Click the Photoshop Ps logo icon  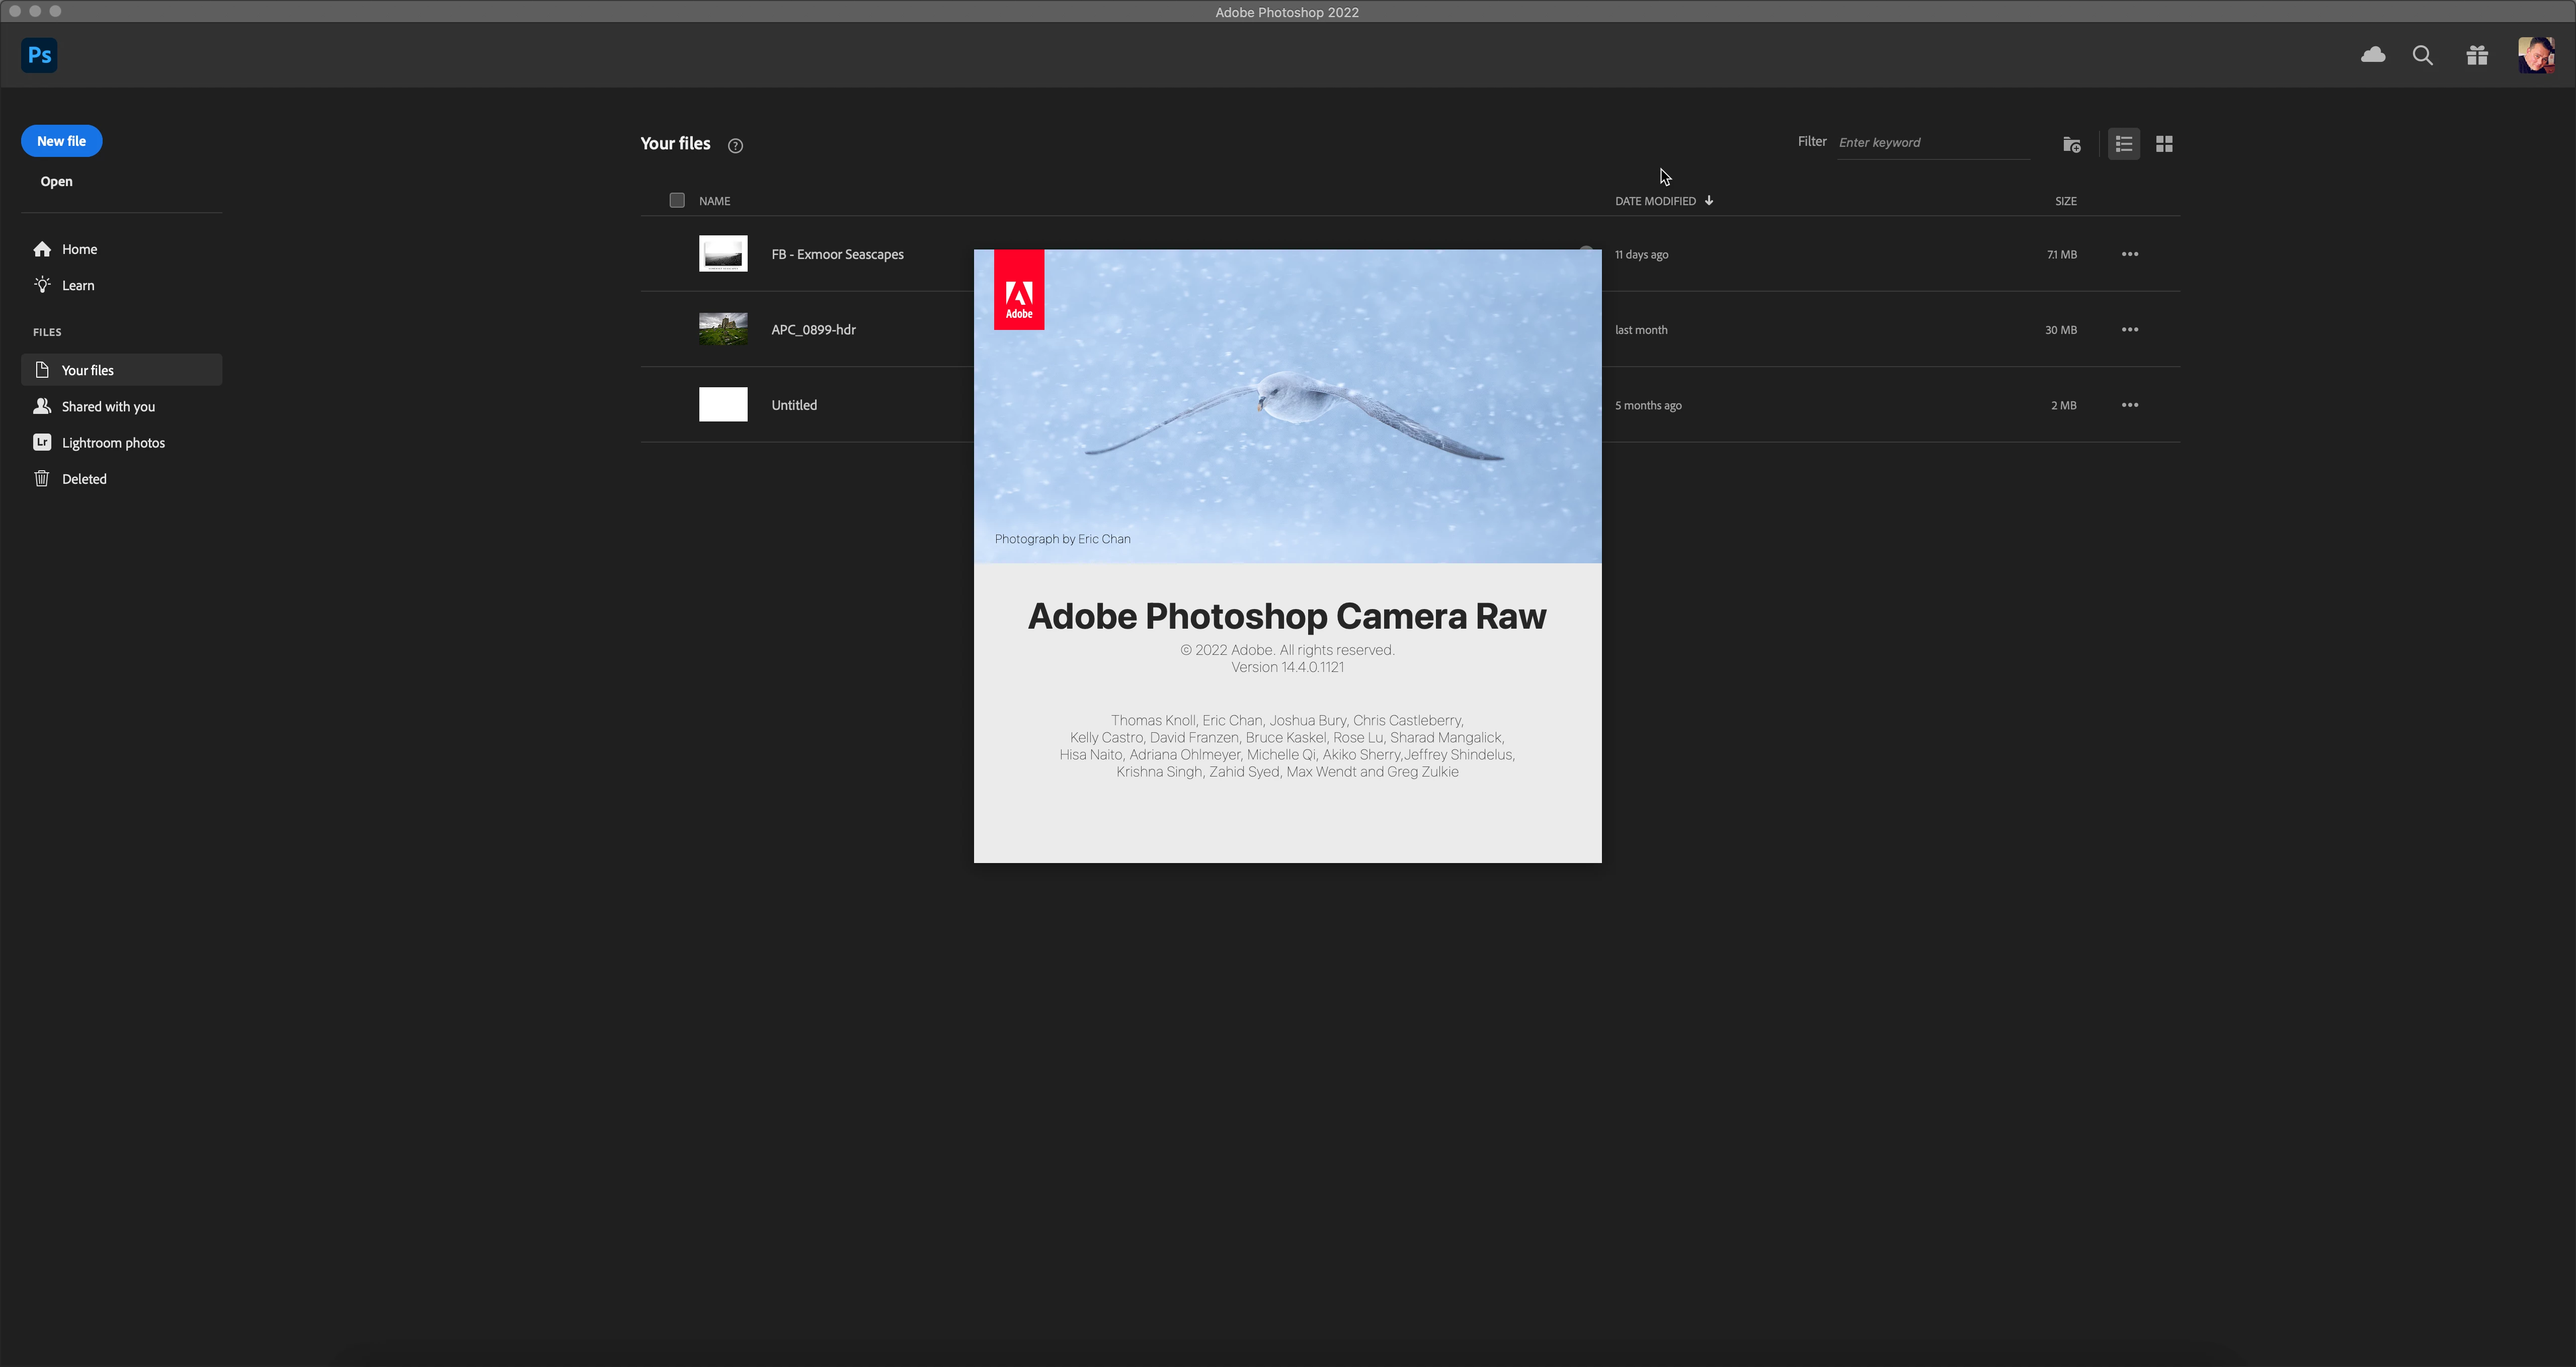[39, 55]
